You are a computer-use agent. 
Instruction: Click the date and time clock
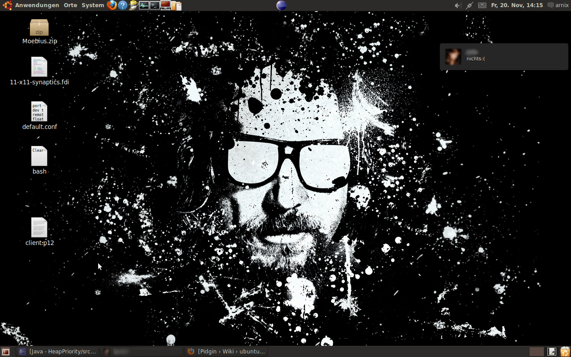coord(517,5)
